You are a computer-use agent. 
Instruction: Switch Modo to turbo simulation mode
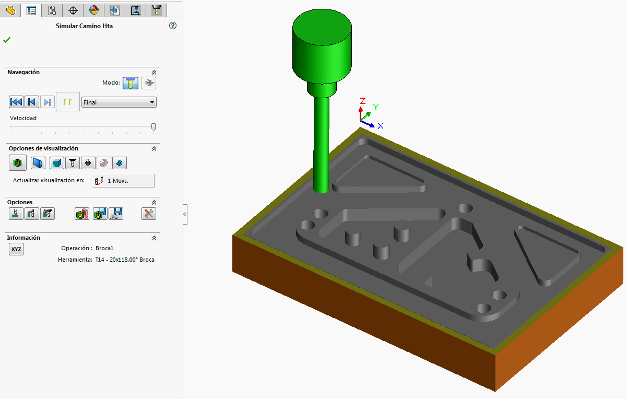pos(149,83)
